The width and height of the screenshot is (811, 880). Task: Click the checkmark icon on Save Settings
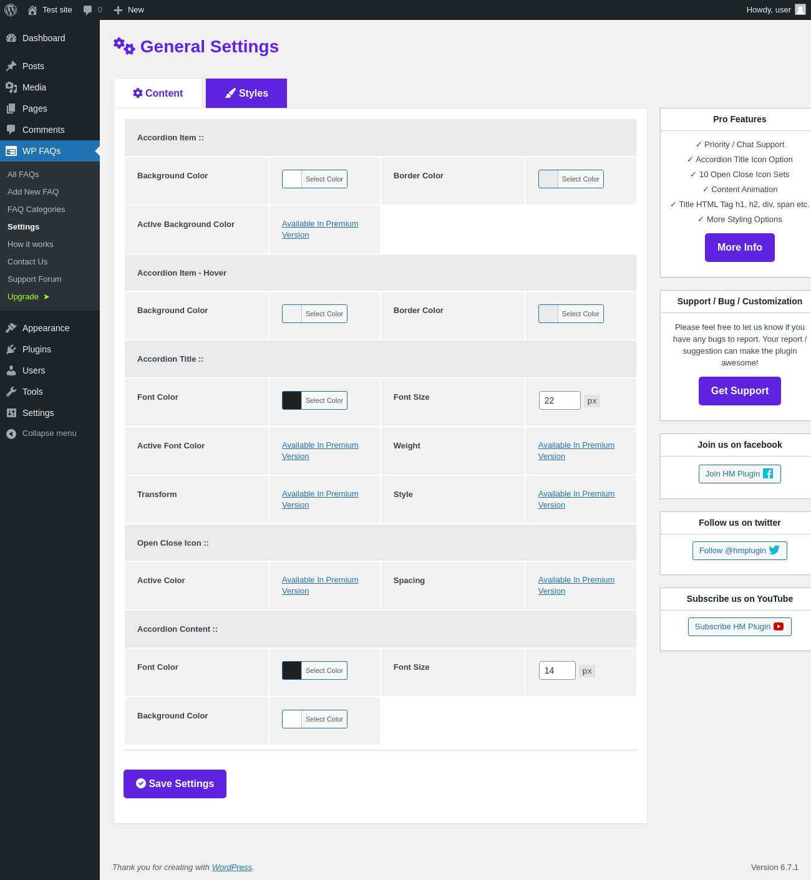coord(141,783)
